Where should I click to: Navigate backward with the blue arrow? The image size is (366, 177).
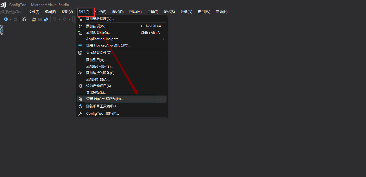click(x=6, y=19)
